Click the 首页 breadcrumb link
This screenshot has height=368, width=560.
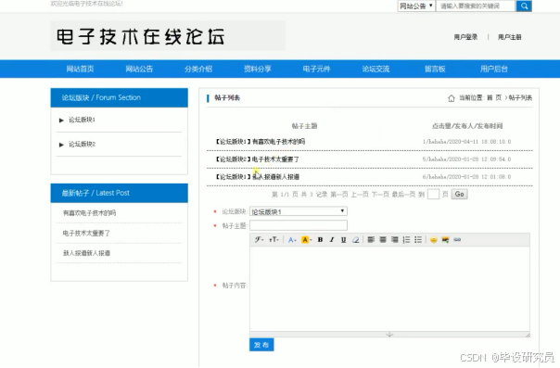[x=494, y=98]
